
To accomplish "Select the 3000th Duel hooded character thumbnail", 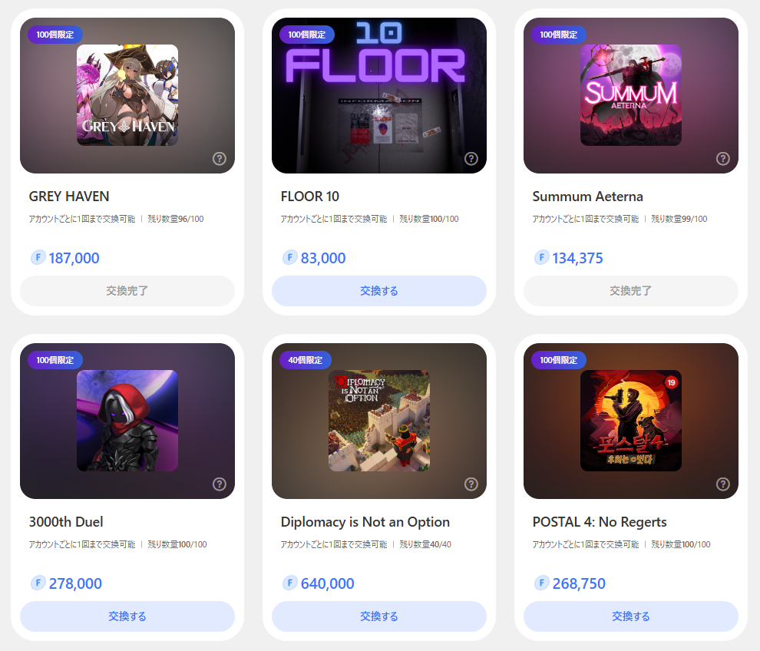I will point(127,421).
